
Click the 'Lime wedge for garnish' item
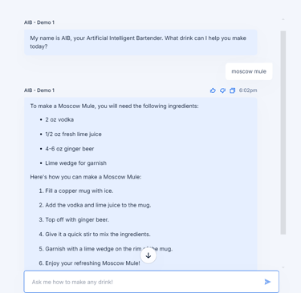coord(75,163)
